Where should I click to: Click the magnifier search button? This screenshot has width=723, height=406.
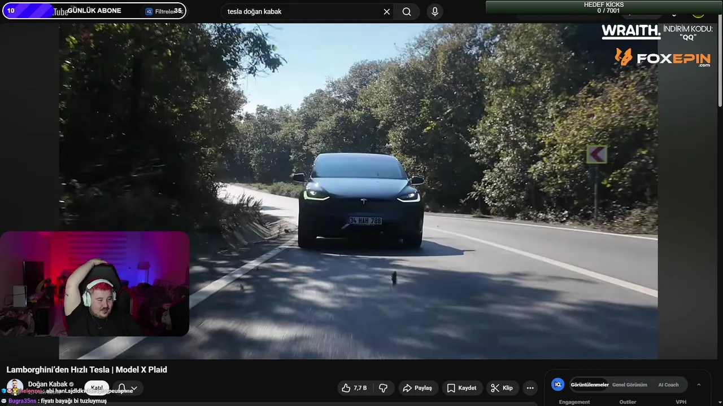point(407,11)
